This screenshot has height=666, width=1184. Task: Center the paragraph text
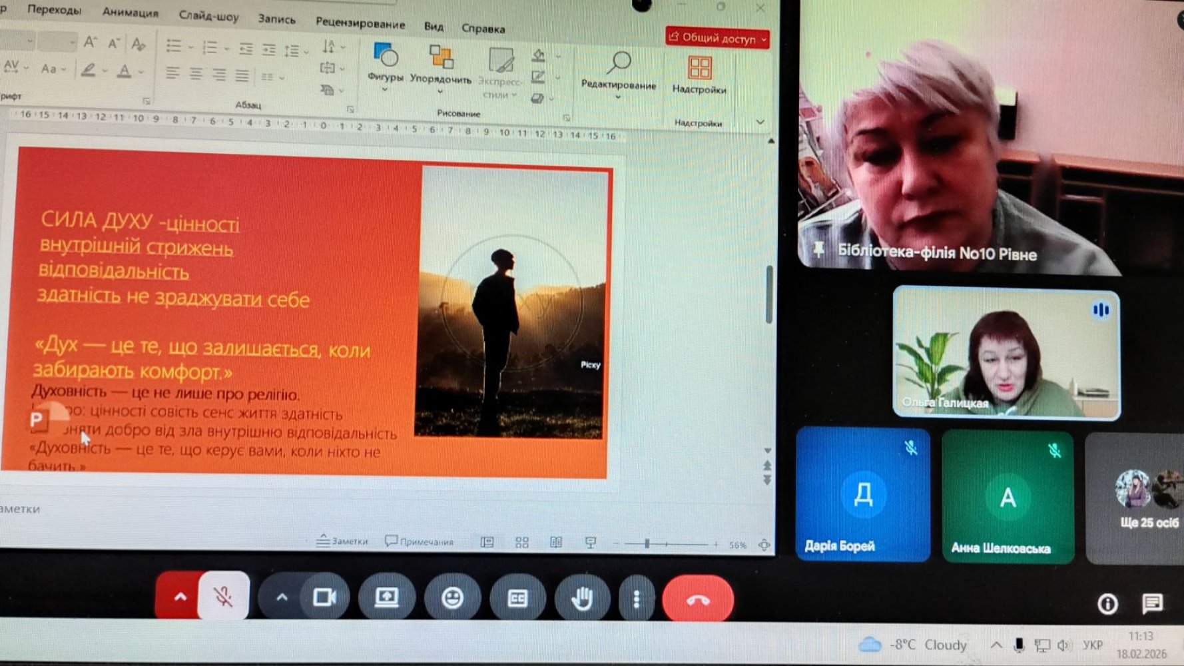click(x=196, y=74)
